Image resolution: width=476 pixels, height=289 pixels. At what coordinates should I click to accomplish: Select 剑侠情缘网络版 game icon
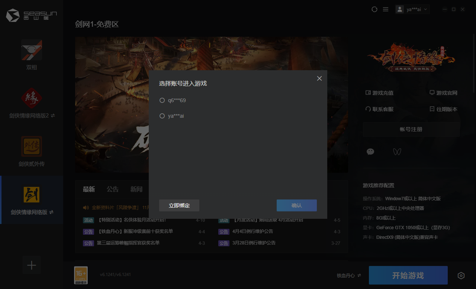(x=32, y=195)
